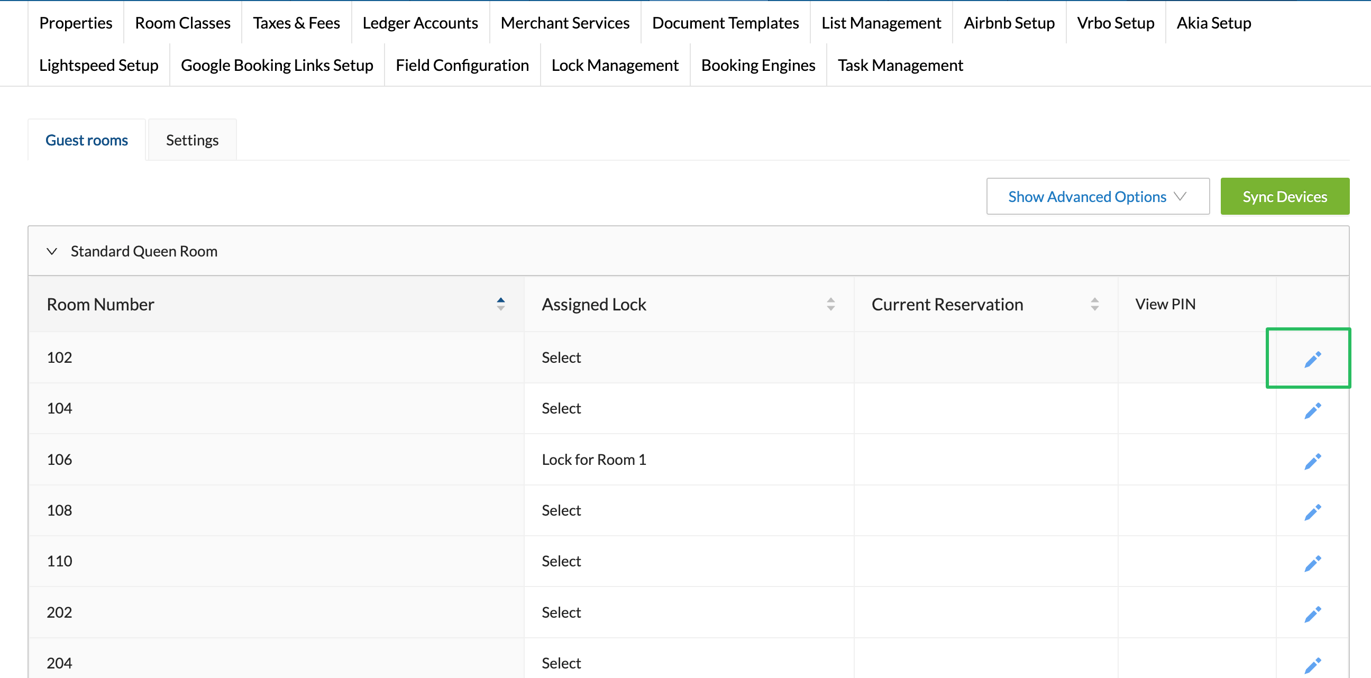Click the pencil edit icon for room 204
This screenshot has height=678, width=1371.
click(x=1312, y=665)
